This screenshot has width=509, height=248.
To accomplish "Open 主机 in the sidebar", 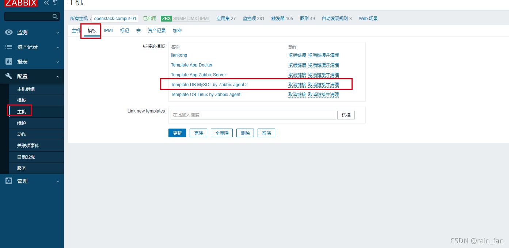I will point(22,112).
